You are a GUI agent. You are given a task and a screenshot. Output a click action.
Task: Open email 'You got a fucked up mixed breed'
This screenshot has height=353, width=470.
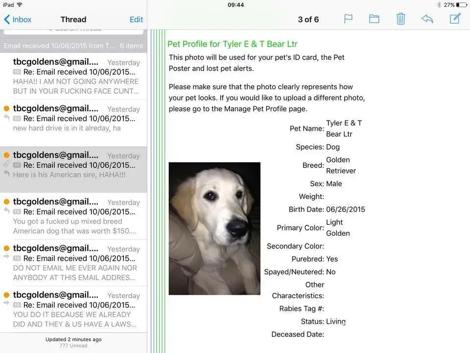[73, 216]
